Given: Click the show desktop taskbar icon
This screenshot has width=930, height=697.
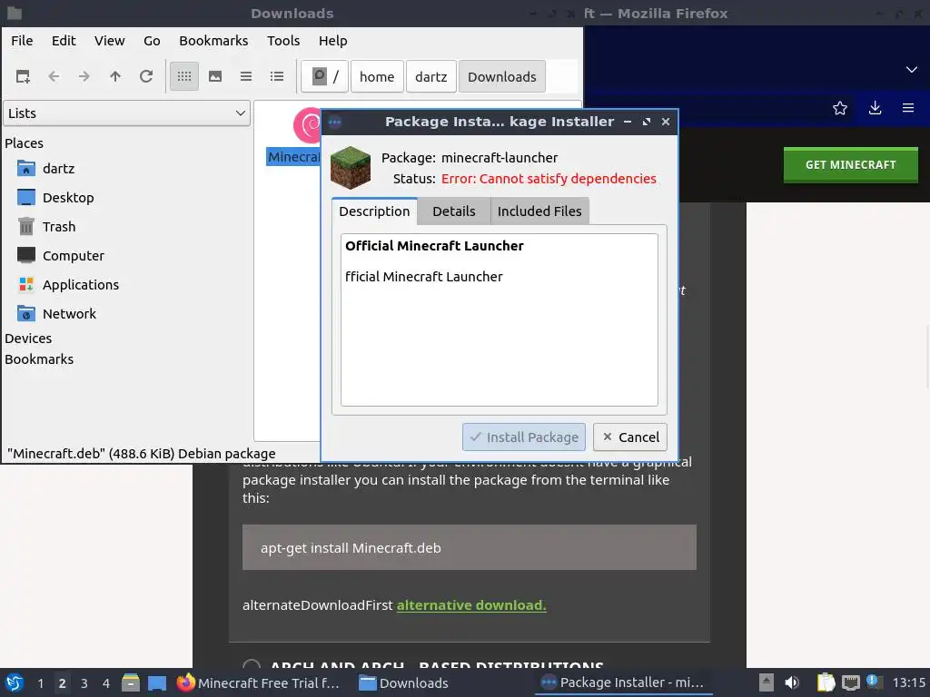Looking at the screenshot, I should click(157, 683).
